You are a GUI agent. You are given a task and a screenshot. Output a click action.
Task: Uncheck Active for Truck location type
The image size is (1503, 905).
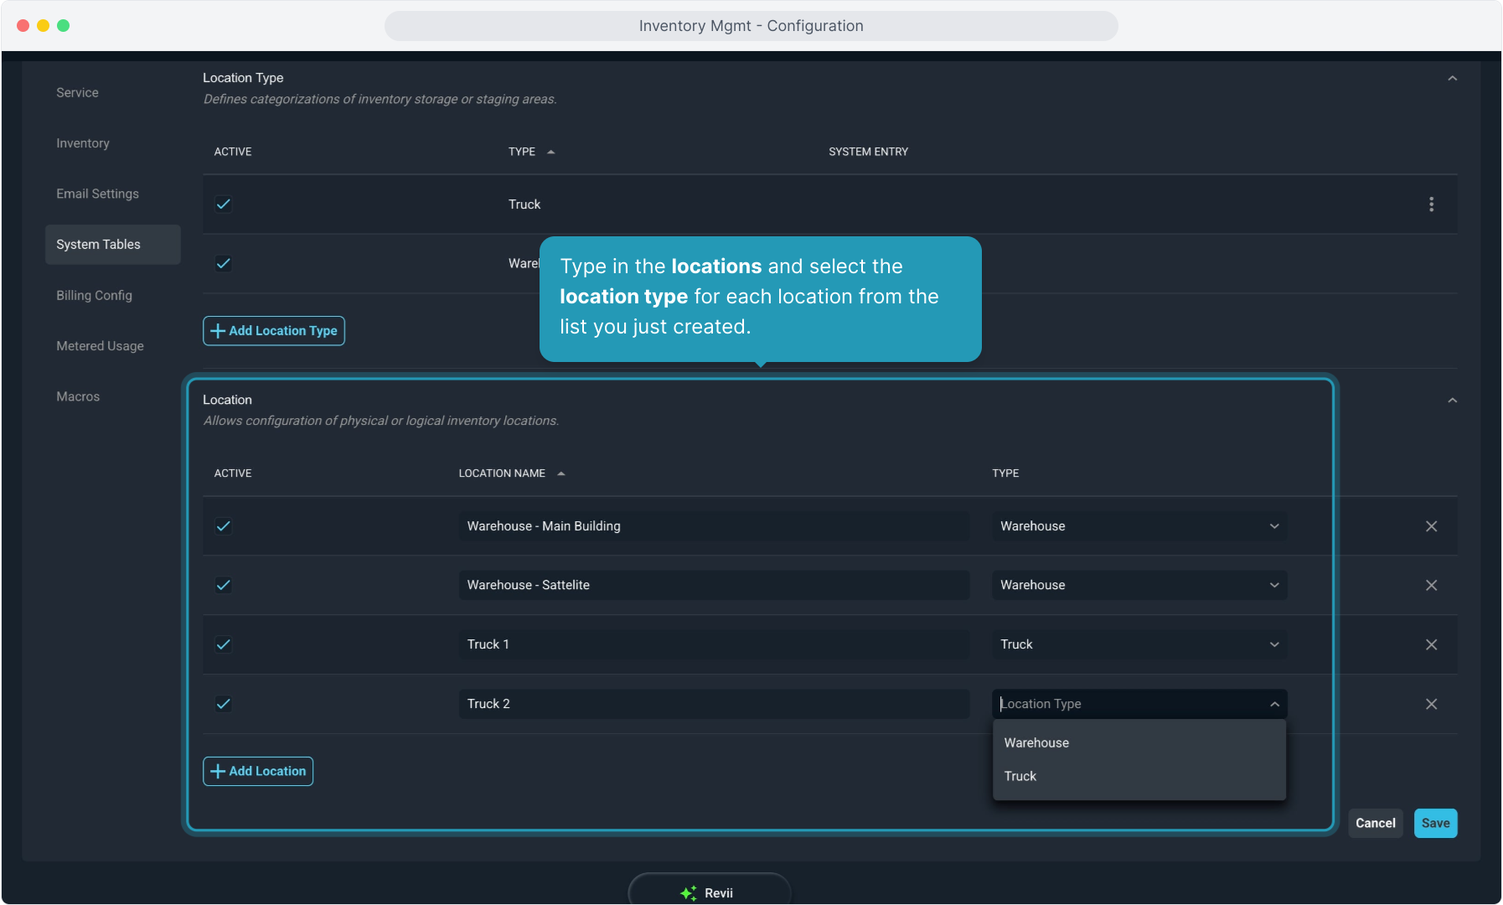(x=224, y=204)
